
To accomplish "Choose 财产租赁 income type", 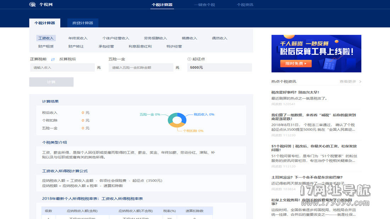I will point(46,46).
